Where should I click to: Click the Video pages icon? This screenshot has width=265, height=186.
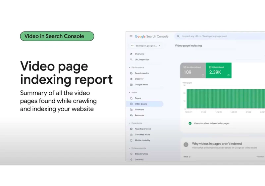pos(131,104)
